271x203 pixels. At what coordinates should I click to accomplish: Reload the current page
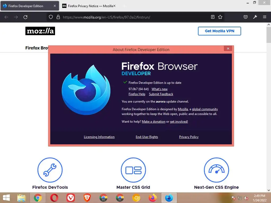coord(25,17)
